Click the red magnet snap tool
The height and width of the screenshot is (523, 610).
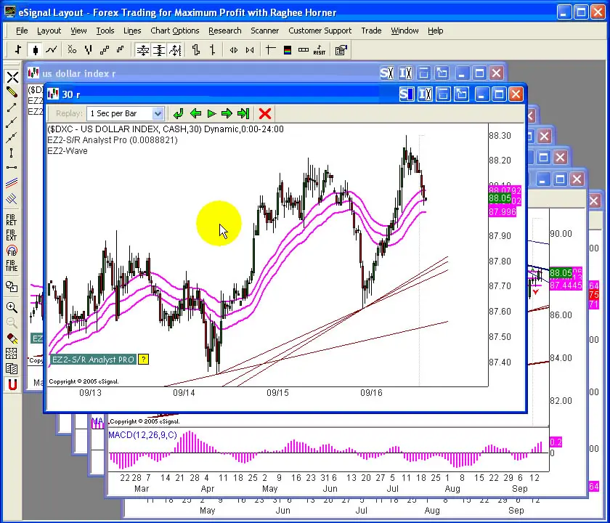[x=12, y=384]
